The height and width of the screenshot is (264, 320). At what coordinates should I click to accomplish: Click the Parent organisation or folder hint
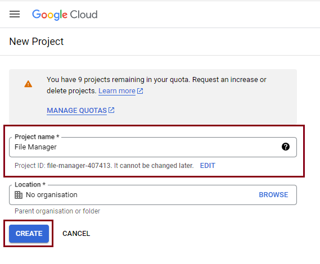pyautogui.click(x=57, y=211)
